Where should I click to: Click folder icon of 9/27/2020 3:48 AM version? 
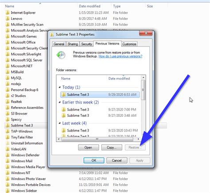63,116
